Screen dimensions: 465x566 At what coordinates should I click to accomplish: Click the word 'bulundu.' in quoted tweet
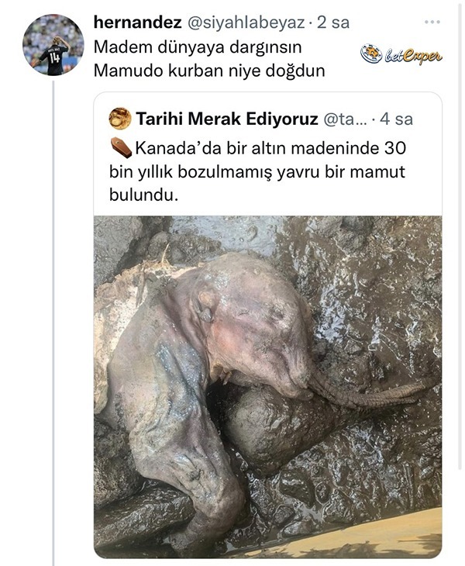coord(143,195)
